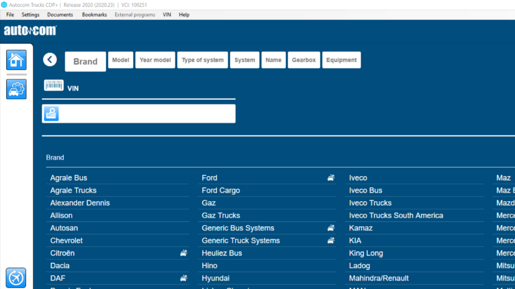Open the File menu
The width and height of the screenshot is (515, 289).
pyautogui.click(x=10, y=14)
